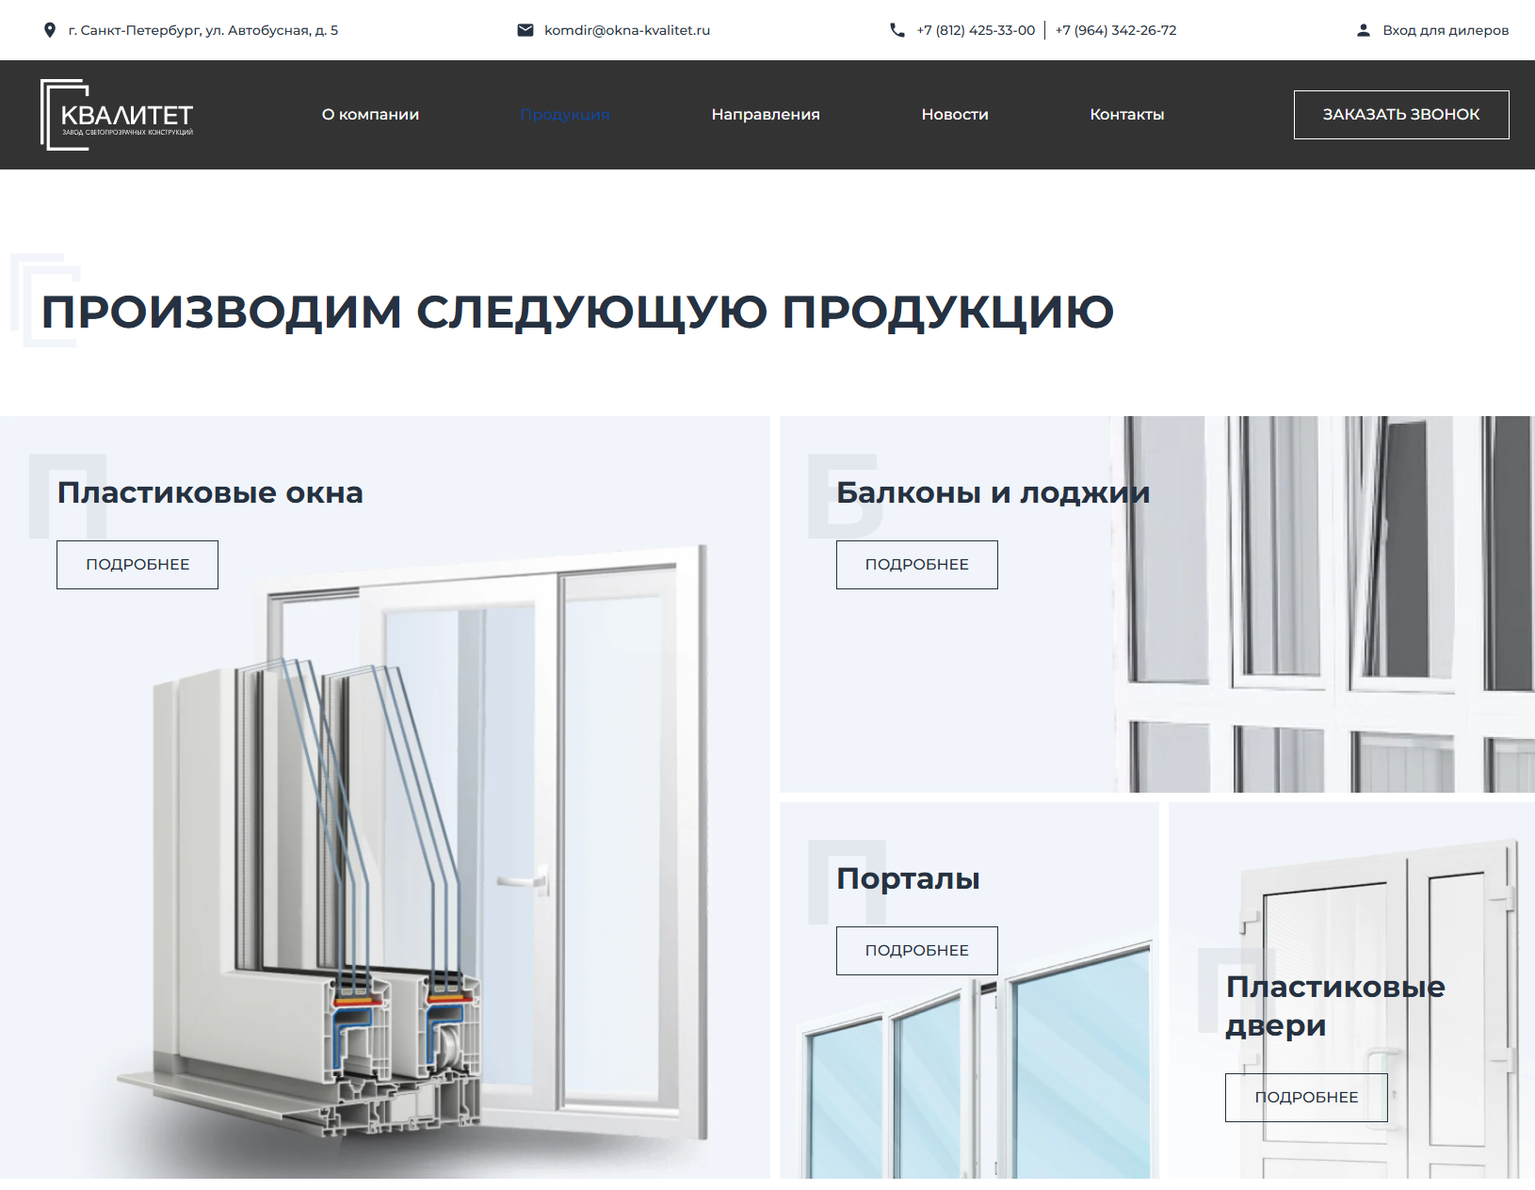The image size is (1535, 1190).
Task: Click the balcony glazing photo
Action: tap(1323, 604)
